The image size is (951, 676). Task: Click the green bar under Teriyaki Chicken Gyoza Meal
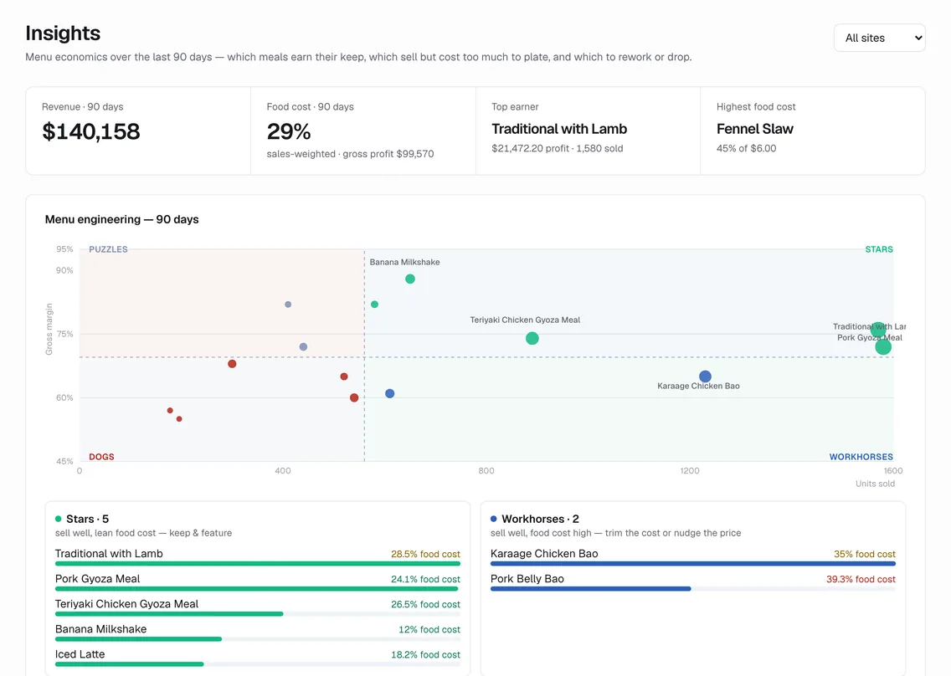point(169,614)
